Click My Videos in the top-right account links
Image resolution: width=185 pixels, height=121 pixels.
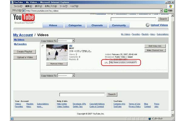pyautogui.click(x=126, y=34)
